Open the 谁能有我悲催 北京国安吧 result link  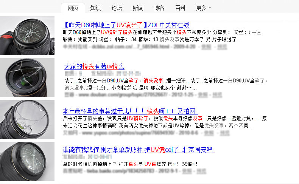(139, 150)
